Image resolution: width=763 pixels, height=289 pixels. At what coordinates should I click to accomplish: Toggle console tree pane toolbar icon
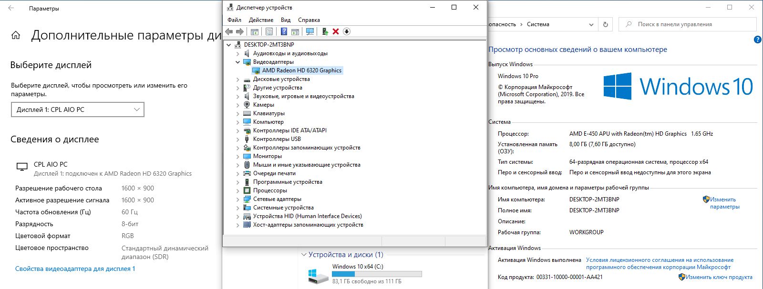[x=255, y=31]
